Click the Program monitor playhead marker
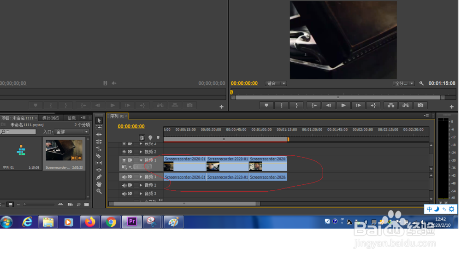Screen dimensions: 461x259 pyautogui.click(x=232, y=92)
